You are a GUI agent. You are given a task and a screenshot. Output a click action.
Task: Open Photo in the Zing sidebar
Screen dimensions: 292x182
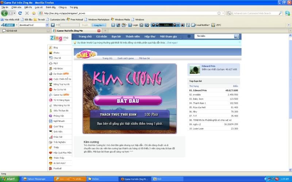coord(56,53)
